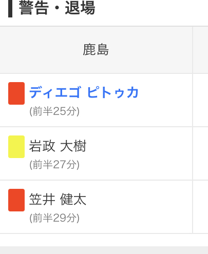
Task: Click the empty header cell right of 鹿島
Action: click(x=200, y=50)
